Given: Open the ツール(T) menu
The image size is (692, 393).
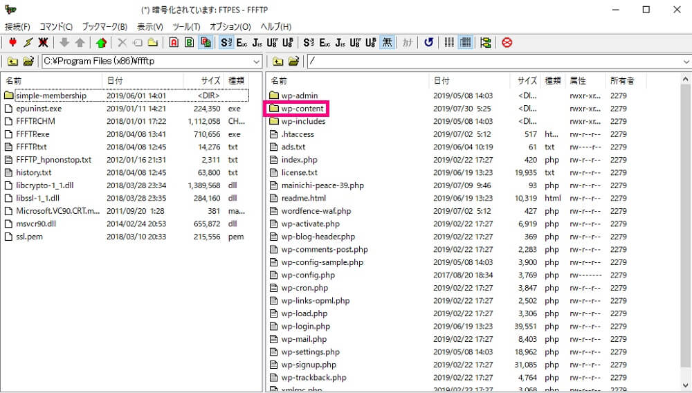Looking at the screenshot, I should [186, 27].
